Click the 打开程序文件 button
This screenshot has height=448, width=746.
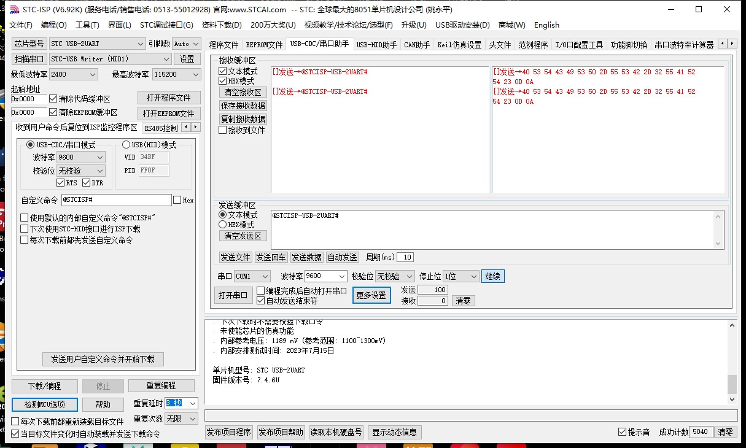[x=168, y=98]
